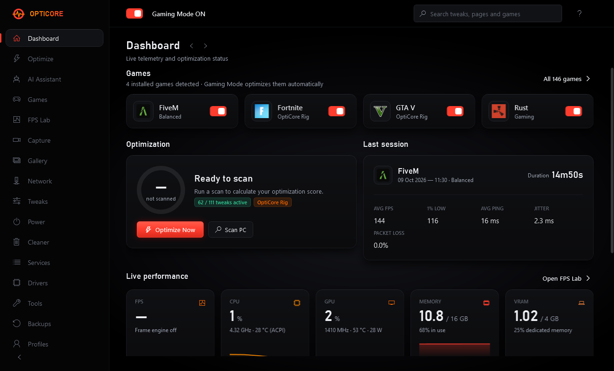The image size is (614, 371).
Task: Toggle the GTA V game switch
Action: click(x=455, y=111)
